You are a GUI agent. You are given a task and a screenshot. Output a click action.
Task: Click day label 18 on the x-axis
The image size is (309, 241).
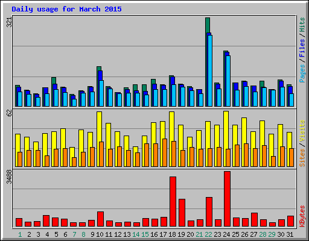pyautogui.click(x=172, y=234)
